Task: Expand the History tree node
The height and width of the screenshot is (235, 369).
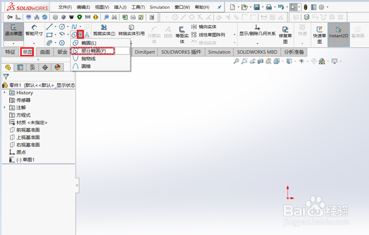Action: pos(4,92)
